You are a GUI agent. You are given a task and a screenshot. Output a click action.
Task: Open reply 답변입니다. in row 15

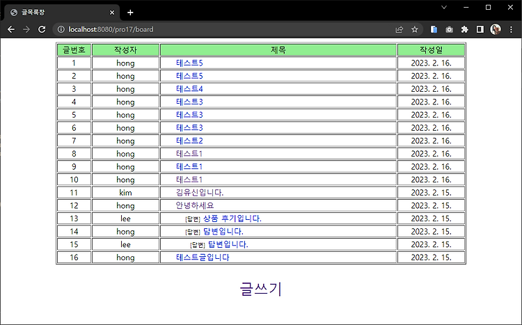click(x=228, y=244)
